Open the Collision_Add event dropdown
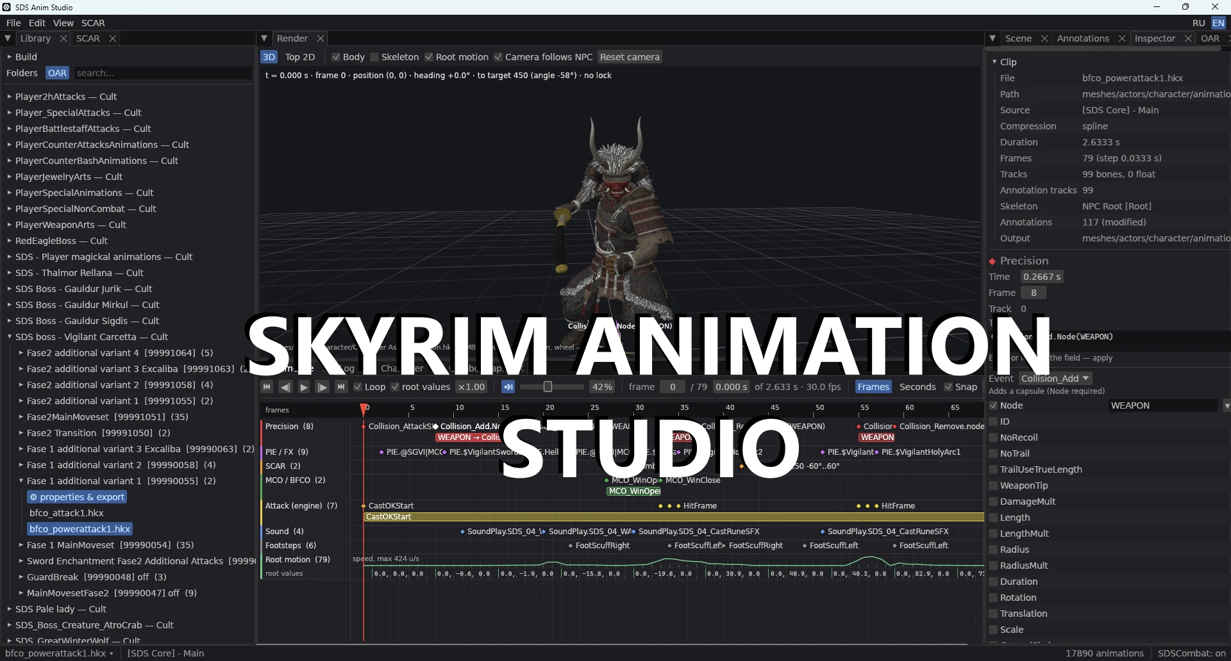The height and width of the screenshot is (661, 1231). (x=1055, y=379)
